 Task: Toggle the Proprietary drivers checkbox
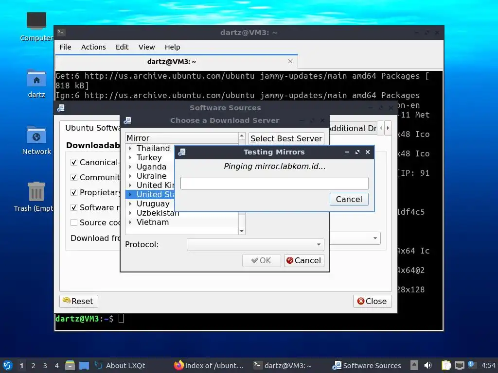(74, 192)
